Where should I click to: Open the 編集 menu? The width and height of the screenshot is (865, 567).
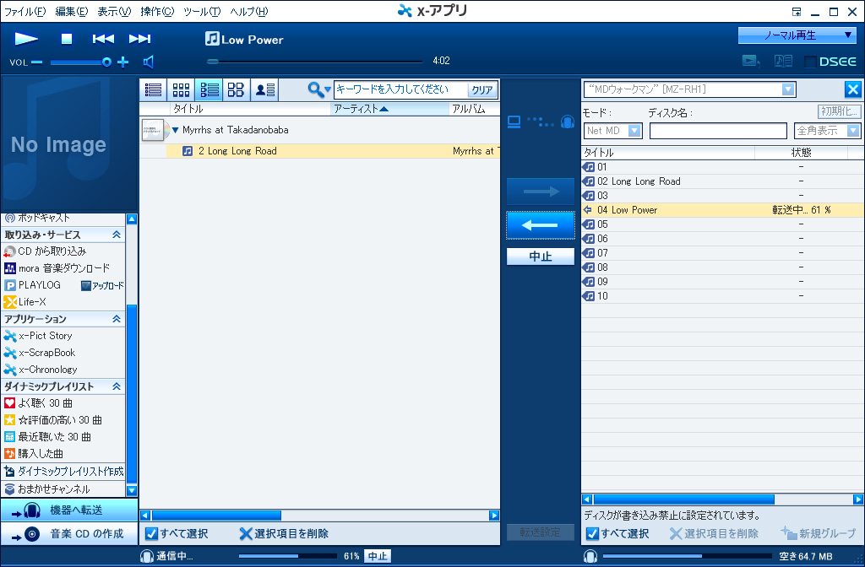72,11
